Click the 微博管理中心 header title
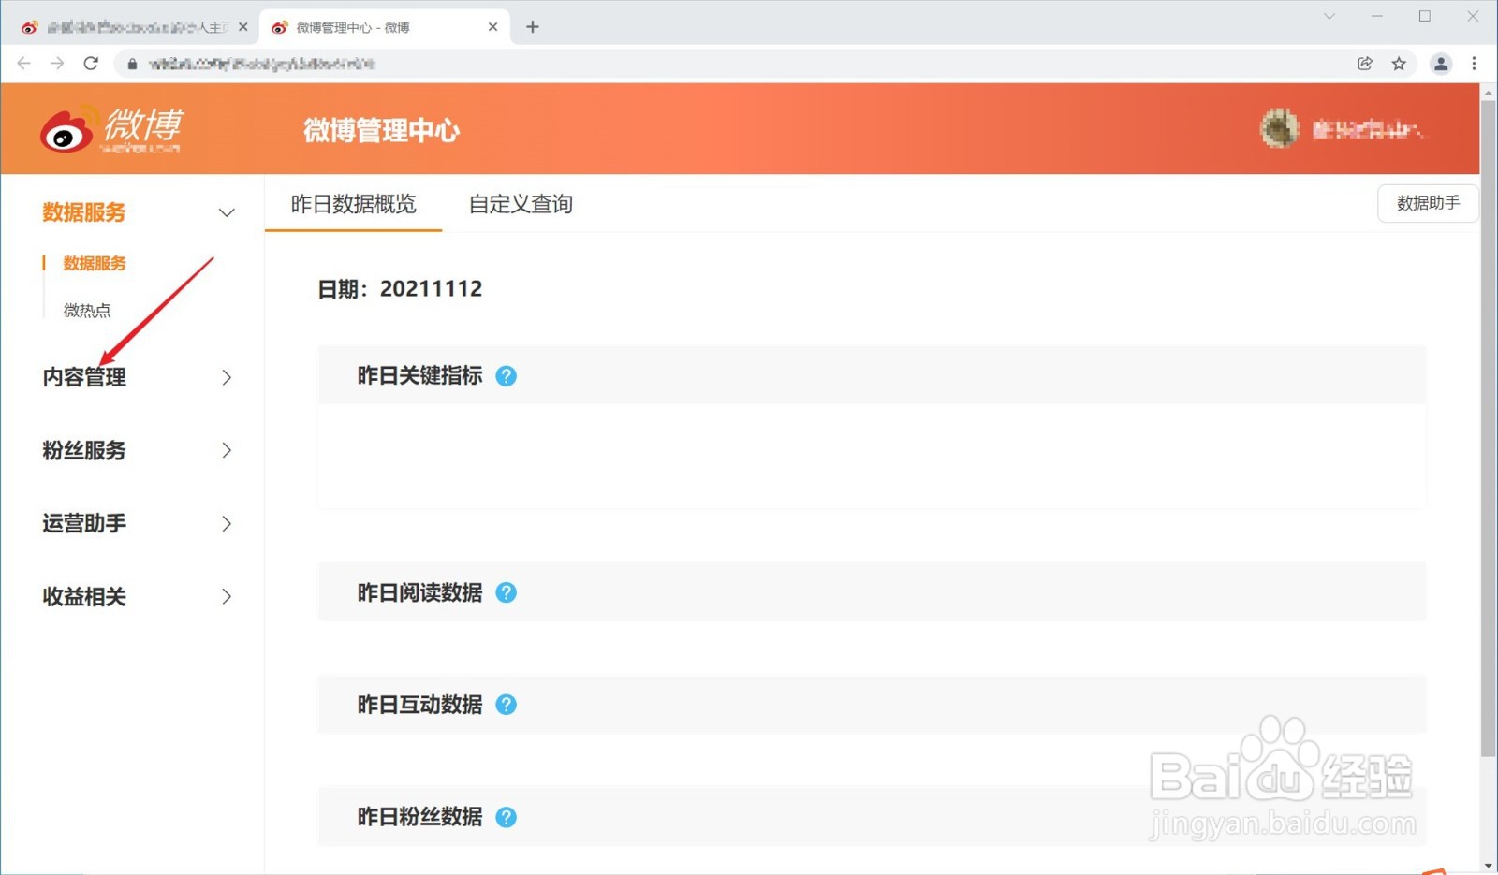Viewport: 1498px width, 875px height. tap(381, 130)
